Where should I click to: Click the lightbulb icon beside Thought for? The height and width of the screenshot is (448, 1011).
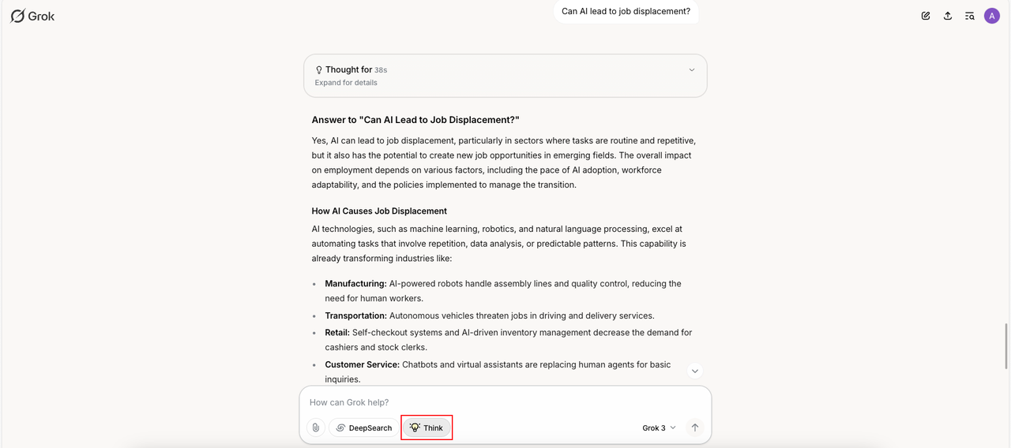(x=319, y=70)
